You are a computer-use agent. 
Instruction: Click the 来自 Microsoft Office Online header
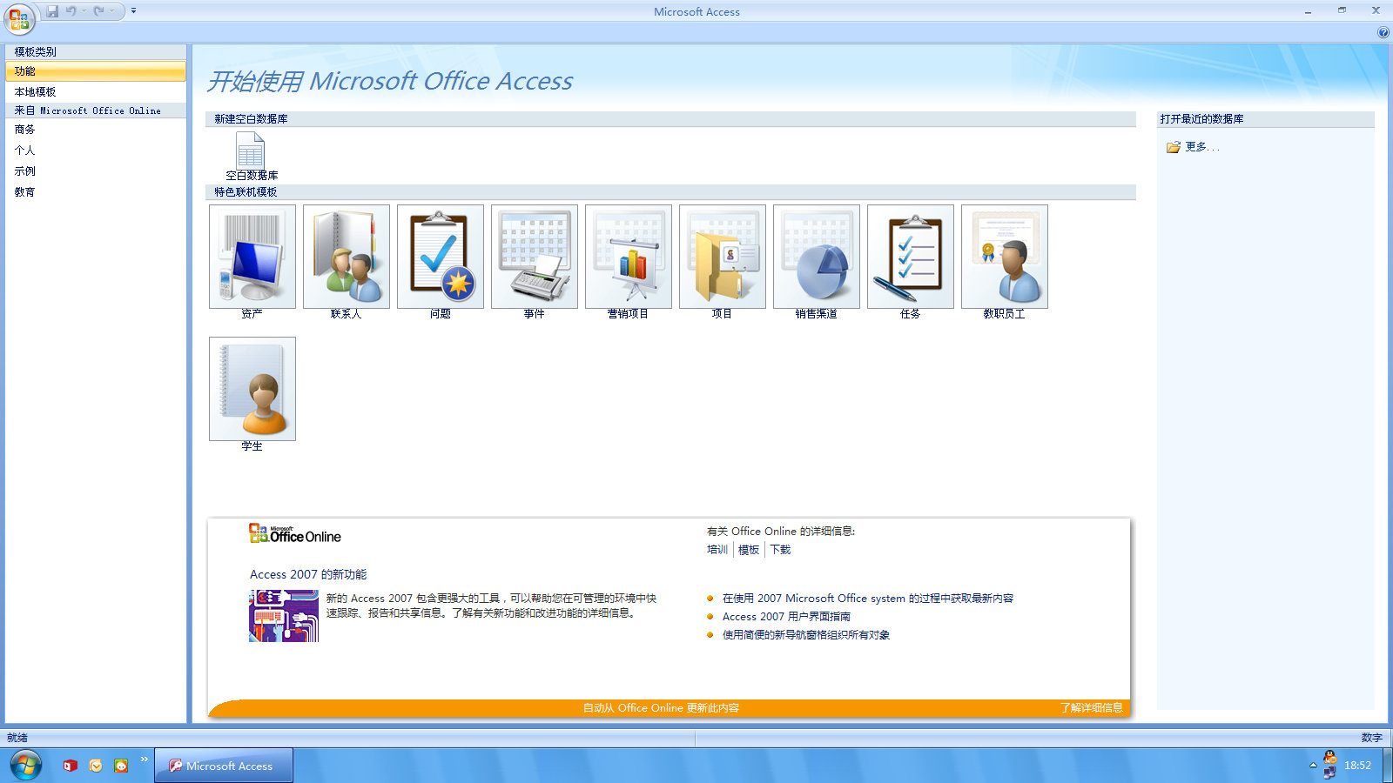coord(96,110)
